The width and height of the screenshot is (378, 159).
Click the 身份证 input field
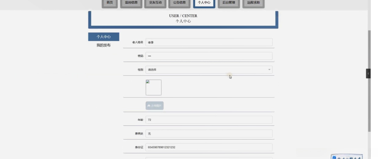(209, 147)
